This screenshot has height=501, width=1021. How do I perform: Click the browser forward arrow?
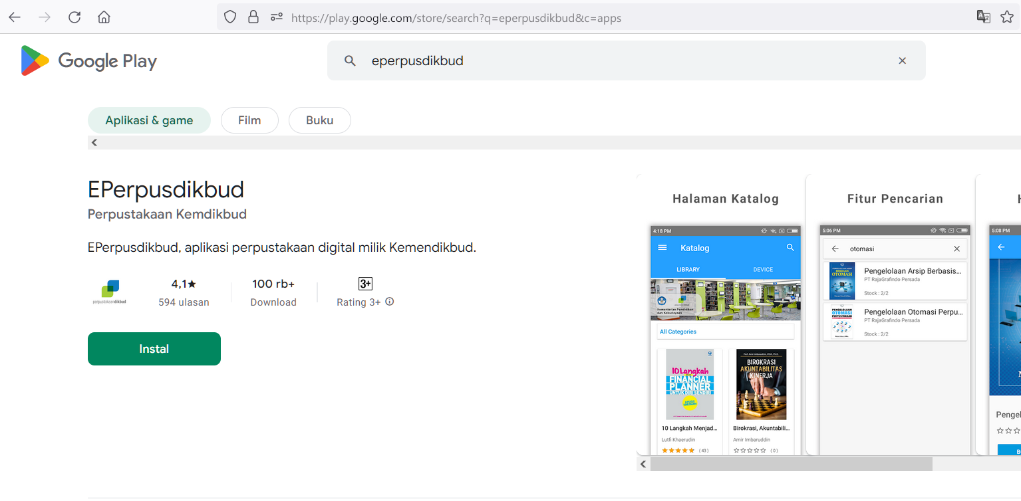pos(45,17)
